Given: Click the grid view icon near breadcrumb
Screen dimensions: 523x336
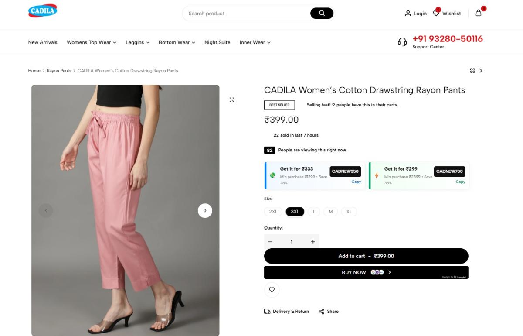Looking at the screenshot, I should pyautogui.click(x=472, y=71).
